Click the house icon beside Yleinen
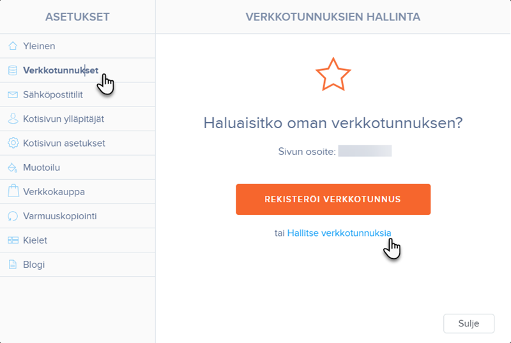 point(13,46)
